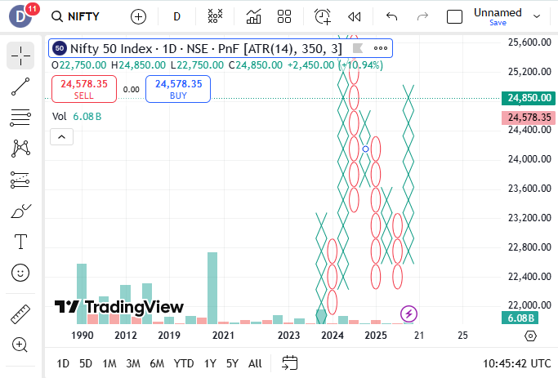Select the crosshair cursor tool

pos(20,56)
